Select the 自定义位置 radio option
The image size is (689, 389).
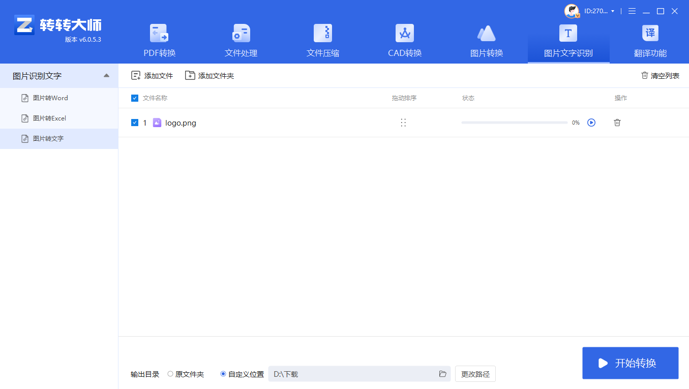[223, 374]
